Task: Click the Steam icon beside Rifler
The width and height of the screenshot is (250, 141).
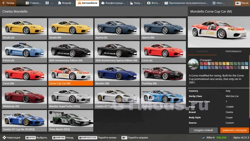Action: (x=203, y=137)
